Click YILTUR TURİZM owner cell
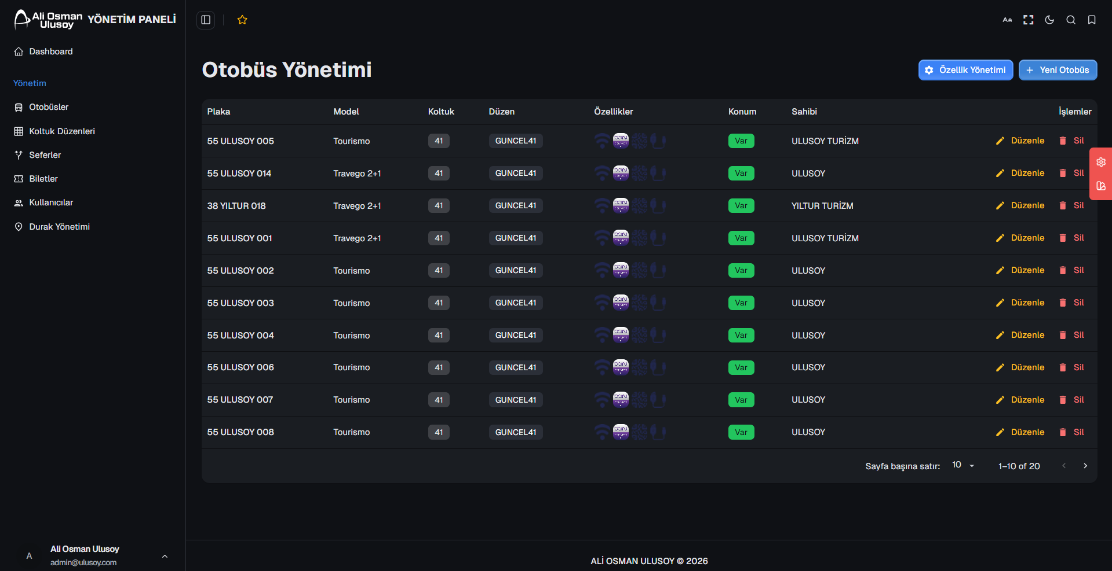Viewport: 1112px width, 571px height. point(822,205)
